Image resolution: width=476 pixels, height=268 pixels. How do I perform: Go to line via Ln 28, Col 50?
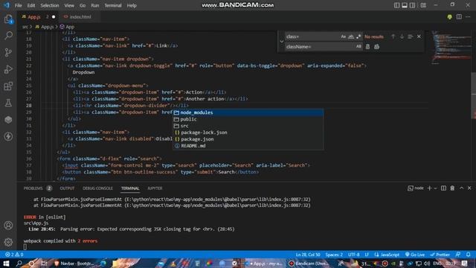pyautogui.click(x=308, y=255)
